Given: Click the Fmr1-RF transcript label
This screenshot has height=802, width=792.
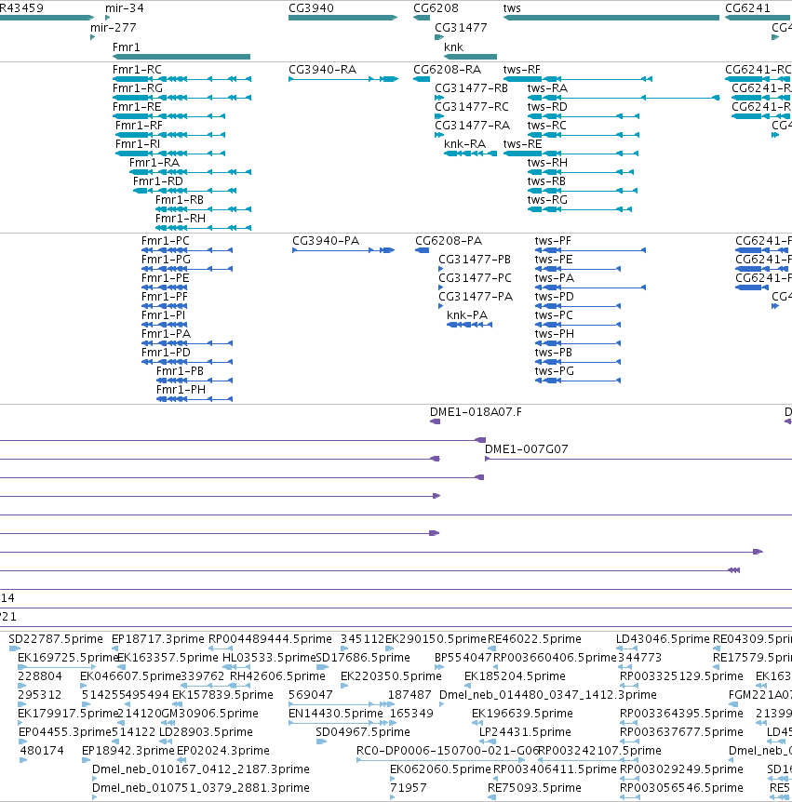Looking at the screenshot, I should pos(140,126).
